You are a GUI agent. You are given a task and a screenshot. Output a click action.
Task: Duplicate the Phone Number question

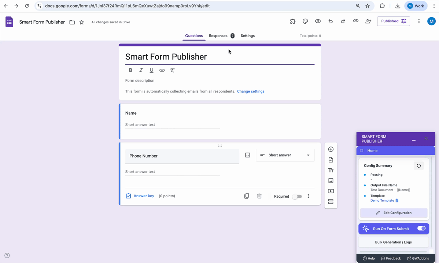[247, 196]
